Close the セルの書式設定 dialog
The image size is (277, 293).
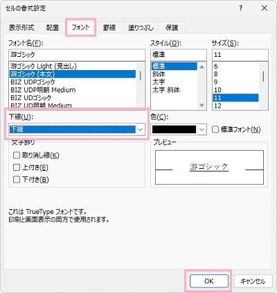pos(265,8)
